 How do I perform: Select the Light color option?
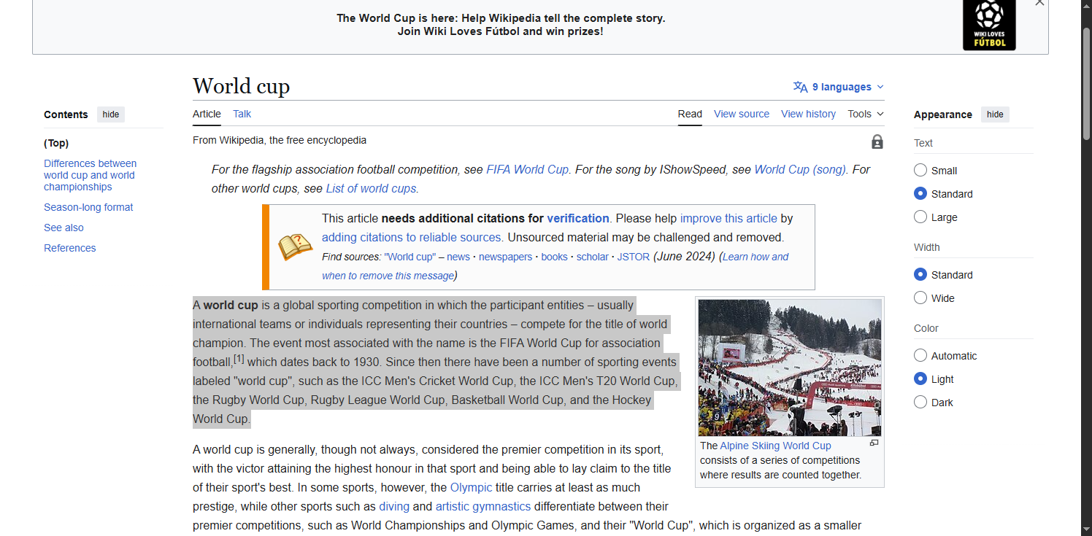(920, 379)
